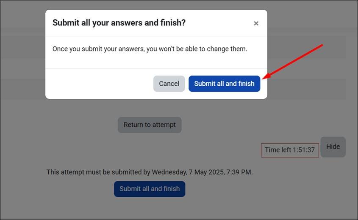This screenshot has height=220, width=358.
Task: Click the "1:51:37" remaining time value
Action: [x=304, y=150]
